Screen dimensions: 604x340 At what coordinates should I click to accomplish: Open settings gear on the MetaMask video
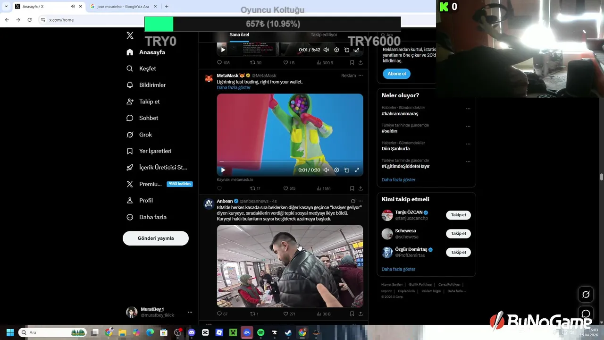click(336, 170)
